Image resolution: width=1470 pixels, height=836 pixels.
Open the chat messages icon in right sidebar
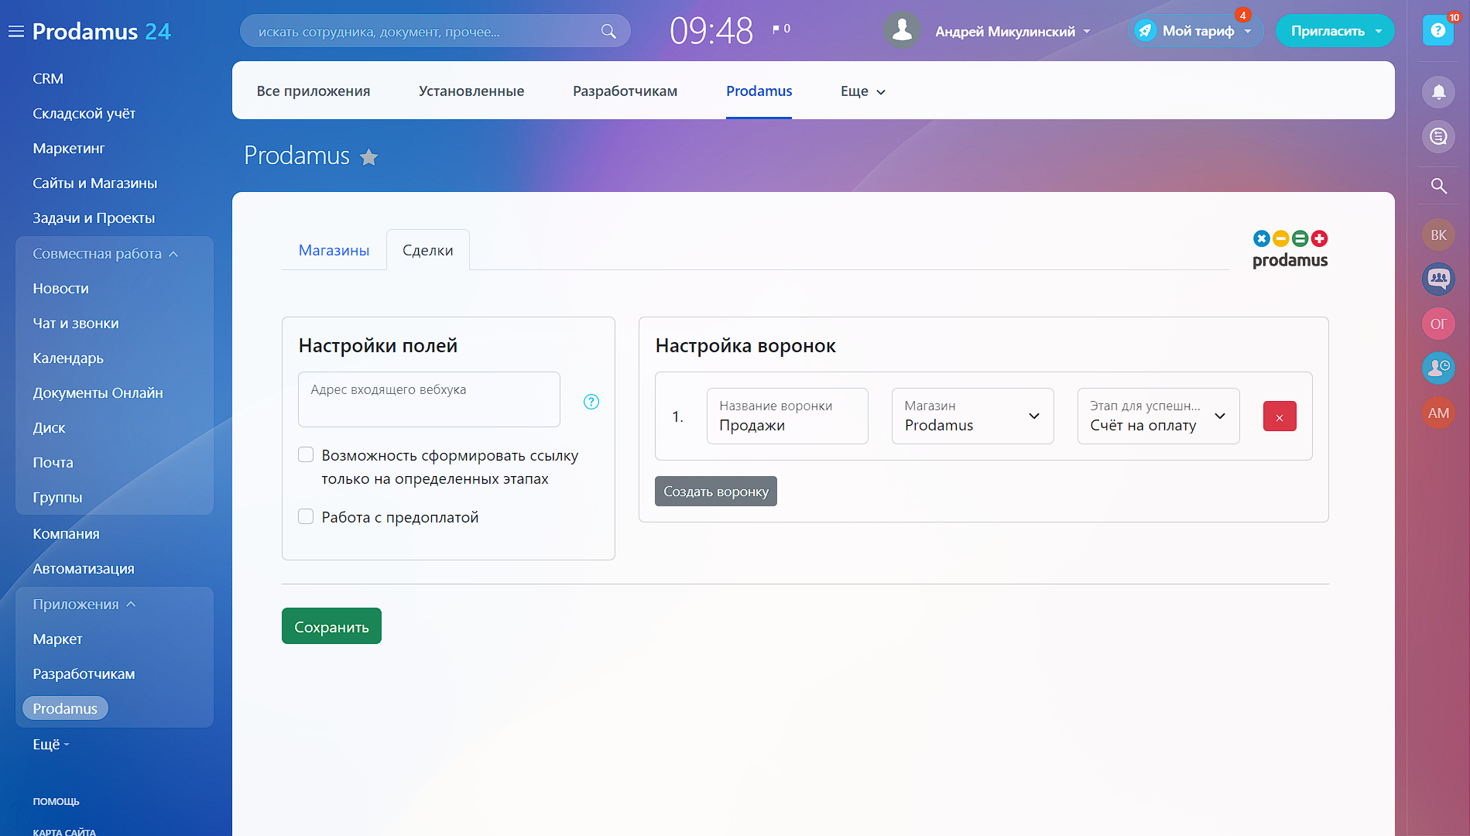point(1438,137)
